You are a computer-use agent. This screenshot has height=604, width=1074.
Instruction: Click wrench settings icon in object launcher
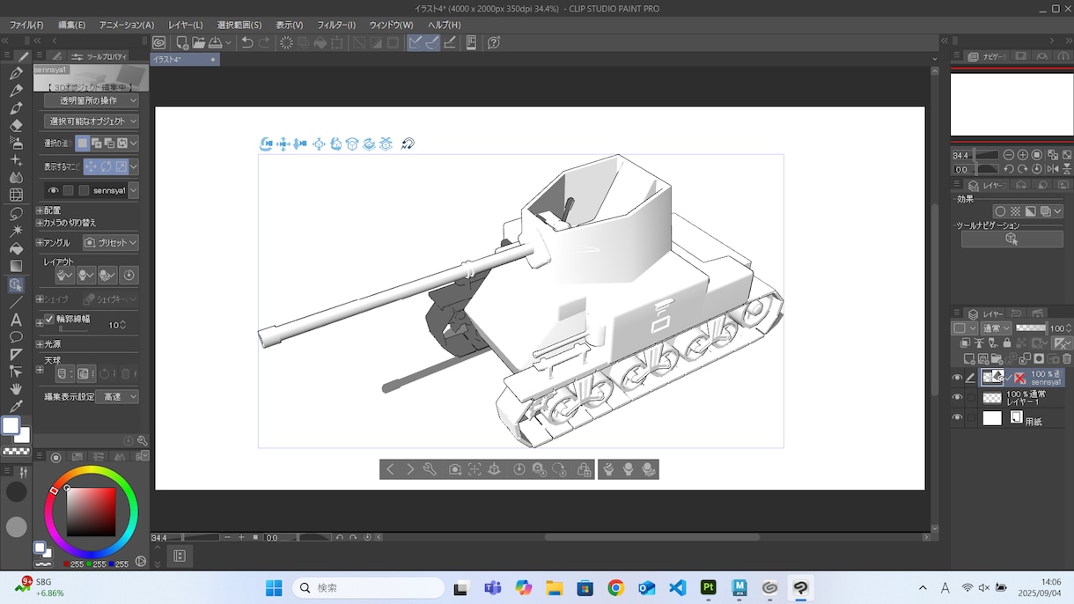pos(430,469)
